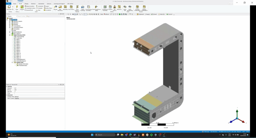This screenshot has height=138, width=256.
Task: Click the Duplicate icon in the ribbon
Action: tap(9, 7)
